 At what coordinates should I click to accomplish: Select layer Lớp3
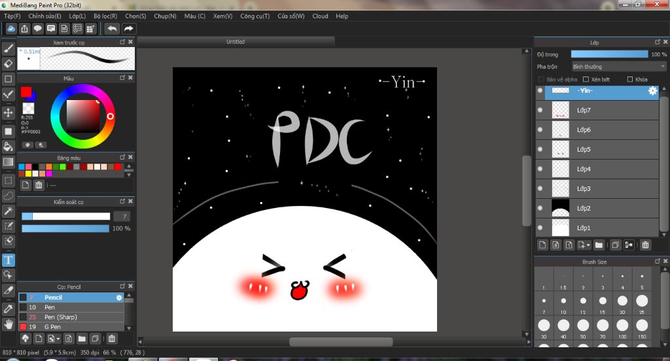point(597,188)
